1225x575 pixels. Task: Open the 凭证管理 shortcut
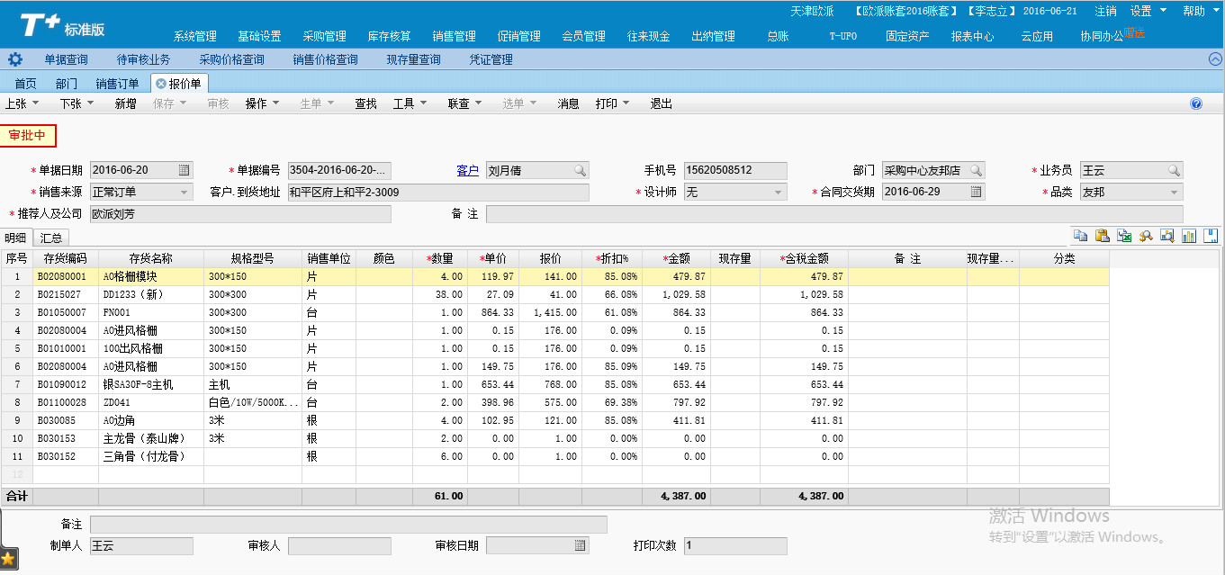pos(491,59)
